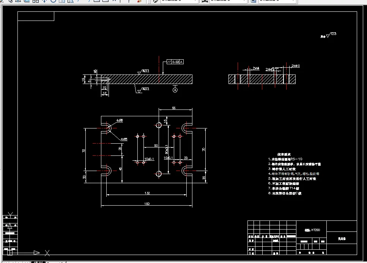367x263 pixels.
Task: Open the table style 'Standard' dropdown
Action: 277,1
